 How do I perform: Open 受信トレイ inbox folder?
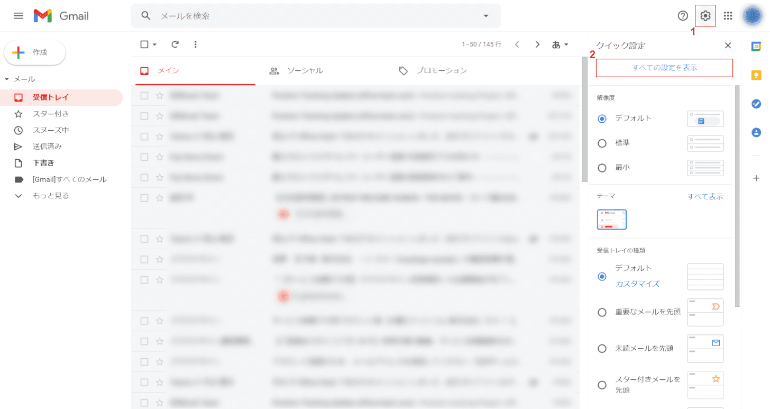(61, 97)
